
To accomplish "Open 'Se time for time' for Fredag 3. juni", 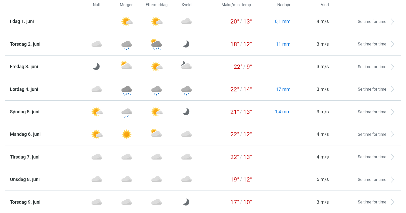I will click(372, 67).
